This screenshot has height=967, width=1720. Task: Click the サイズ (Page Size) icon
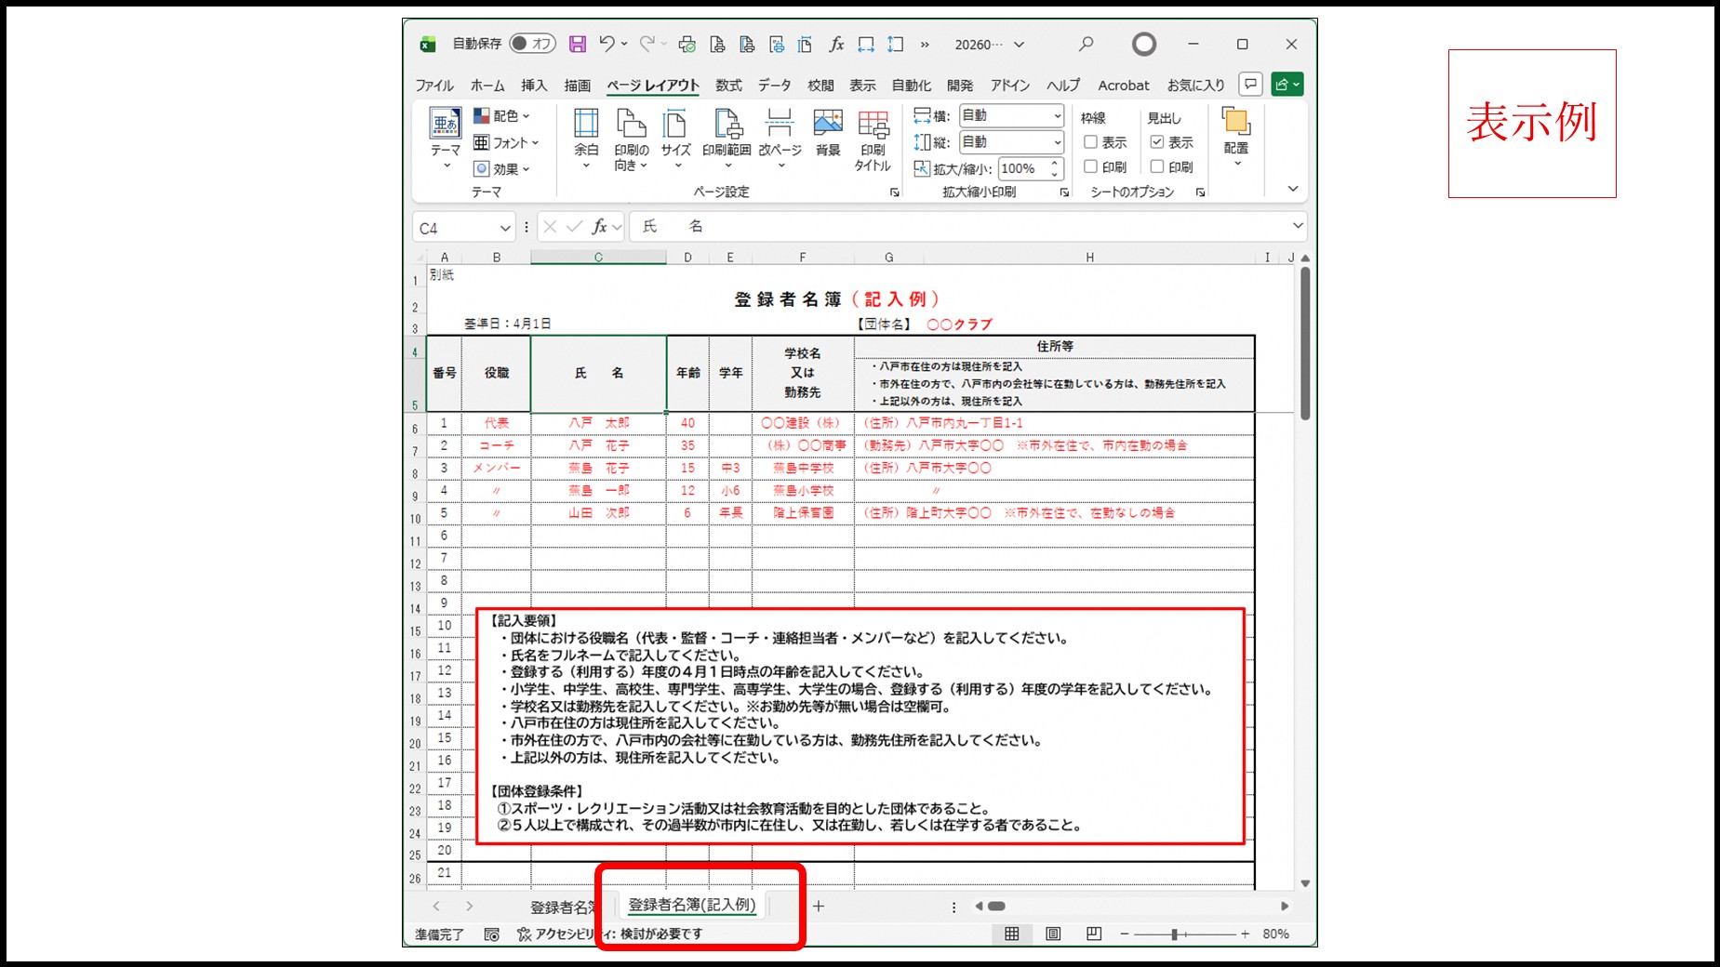point(674,133)
